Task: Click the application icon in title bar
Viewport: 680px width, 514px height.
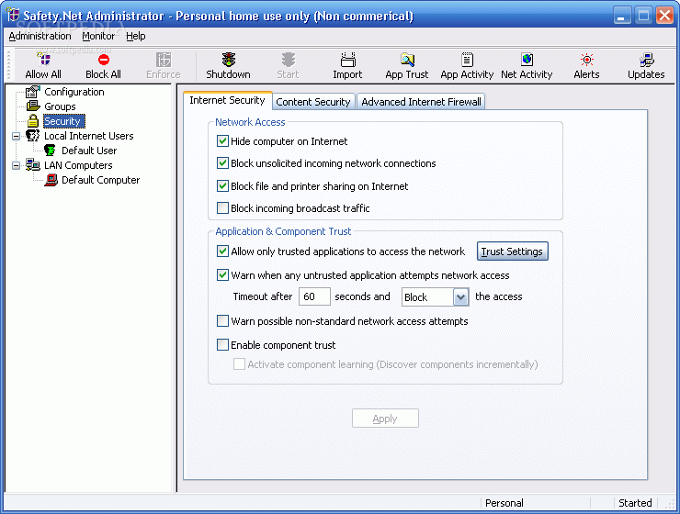Action: (13, 15)
